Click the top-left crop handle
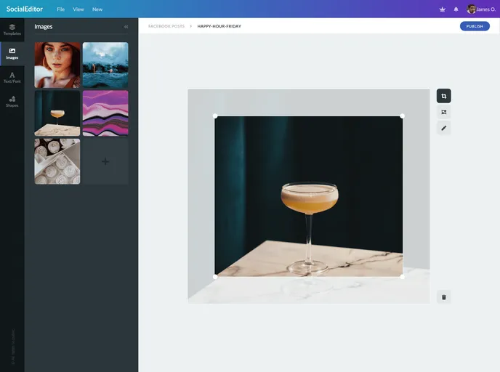 point(215,116)
